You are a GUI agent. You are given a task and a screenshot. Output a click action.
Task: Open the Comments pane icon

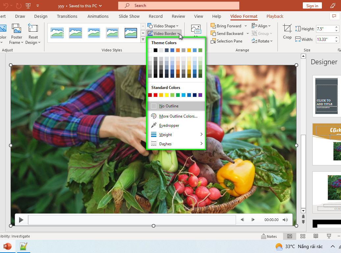(334, 16)
